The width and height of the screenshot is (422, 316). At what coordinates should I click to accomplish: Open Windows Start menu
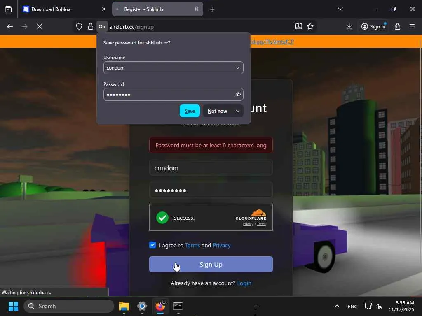pos(13,306)
